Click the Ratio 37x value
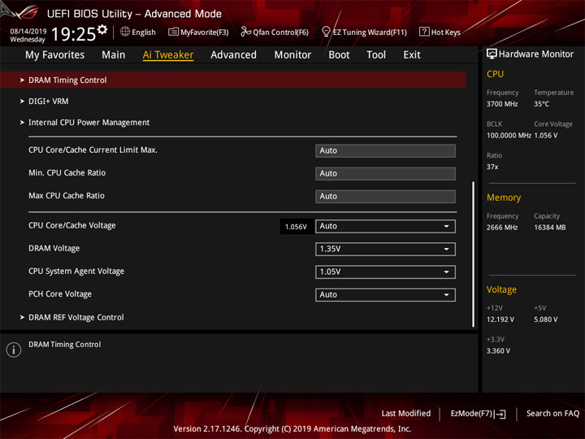This screenshot has width=585, height=439. pos(492,167)
